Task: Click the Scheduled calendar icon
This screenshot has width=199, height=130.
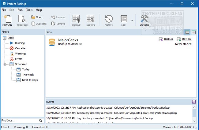Action: click(12, 64)
